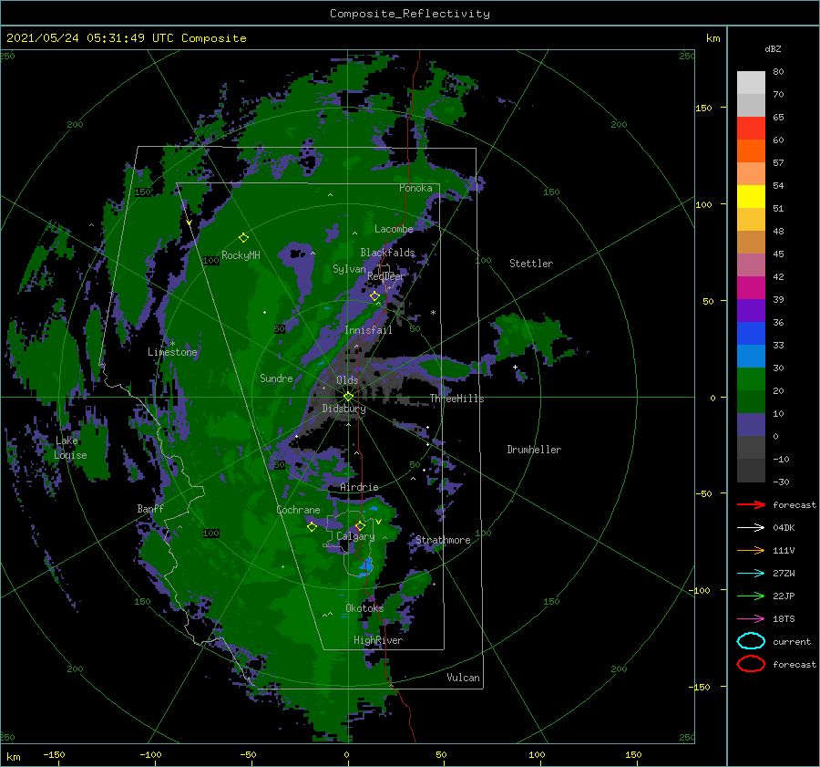Viewport: 820px width, 767px height.
Task: Click the 39 dBZ purple color swatch
Action: tap(751, 310)
